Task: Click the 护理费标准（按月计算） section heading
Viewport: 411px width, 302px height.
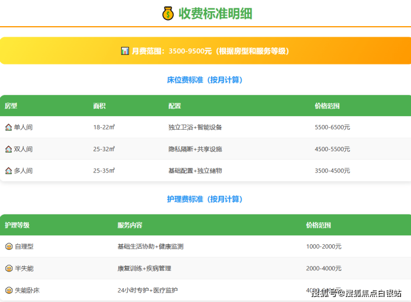Action: 205,199
